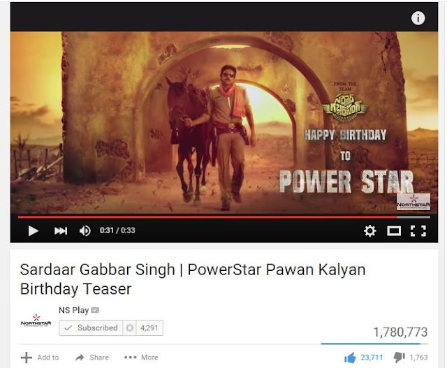Enter full screen mode

point(418,231)
